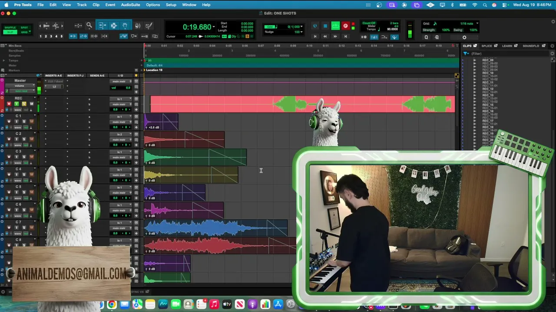
Task: Click the SENDS A-E column header
Action: pos(97,75)
